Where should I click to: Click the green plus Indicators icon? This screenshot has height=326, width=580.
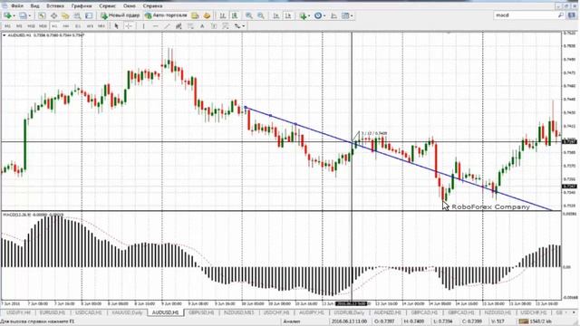[303, 15]
